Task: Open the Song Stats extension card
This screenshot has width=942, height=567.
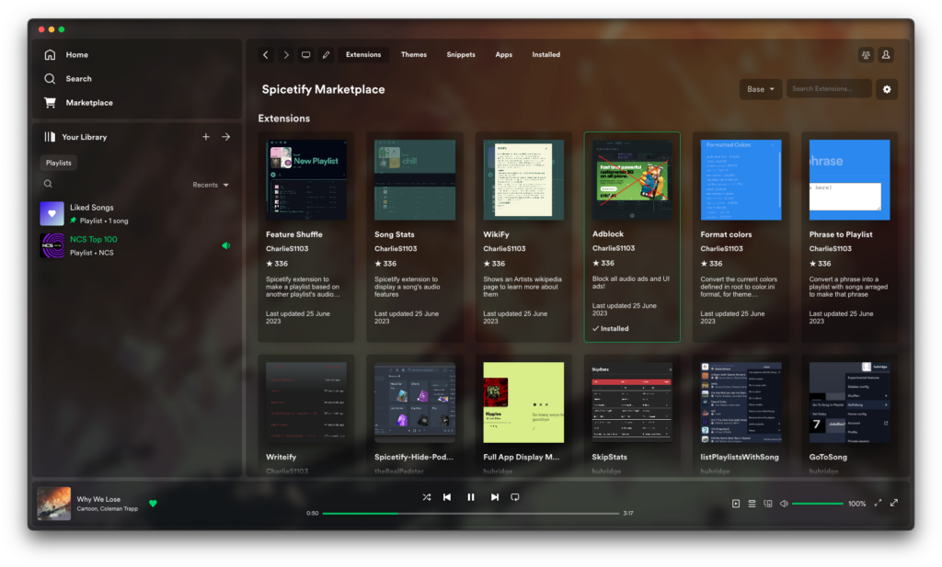Action: pyautogui.click(x=415, y=237)
